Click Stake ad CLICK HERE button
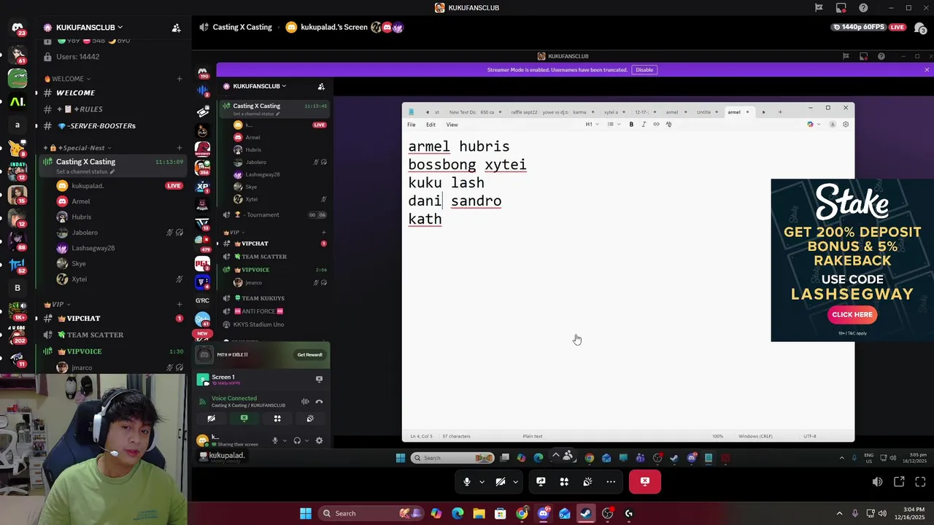The width and height of the screenshot is (934, 525). [x=852, y=315]
